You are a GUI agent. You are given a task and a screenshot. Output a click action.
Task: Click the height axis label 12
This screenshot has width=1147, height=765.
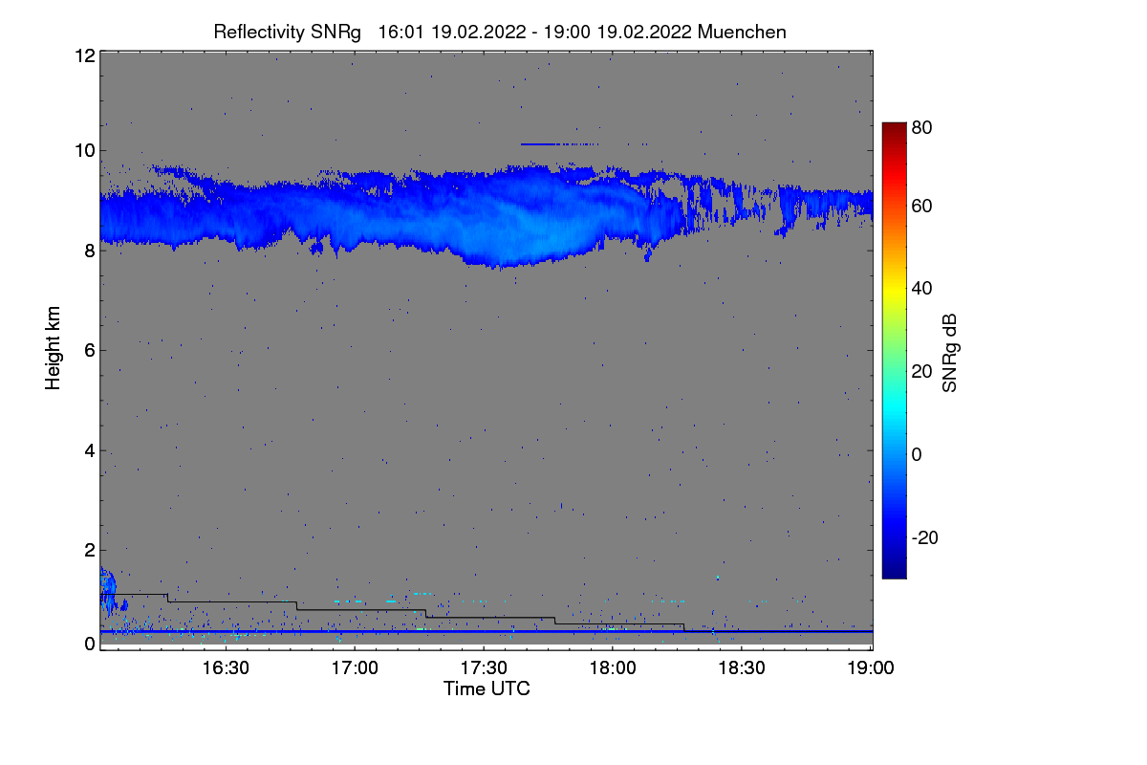tap(85, 55)
